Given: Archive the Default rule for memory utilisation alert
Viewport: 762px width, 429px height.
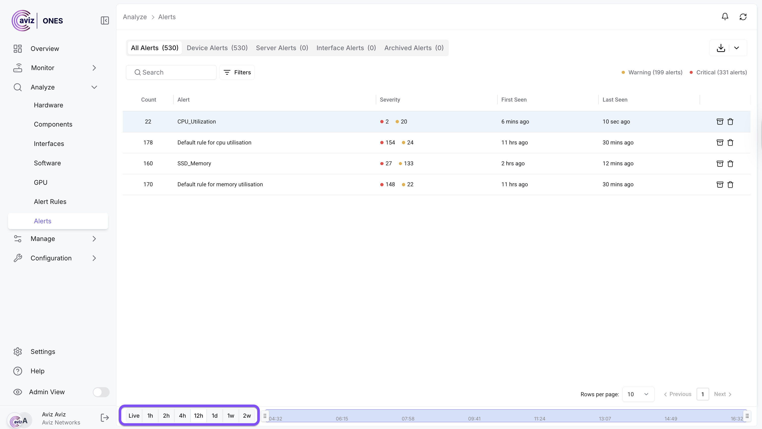Looking at the screenshot, I should (x=720, y=185).
